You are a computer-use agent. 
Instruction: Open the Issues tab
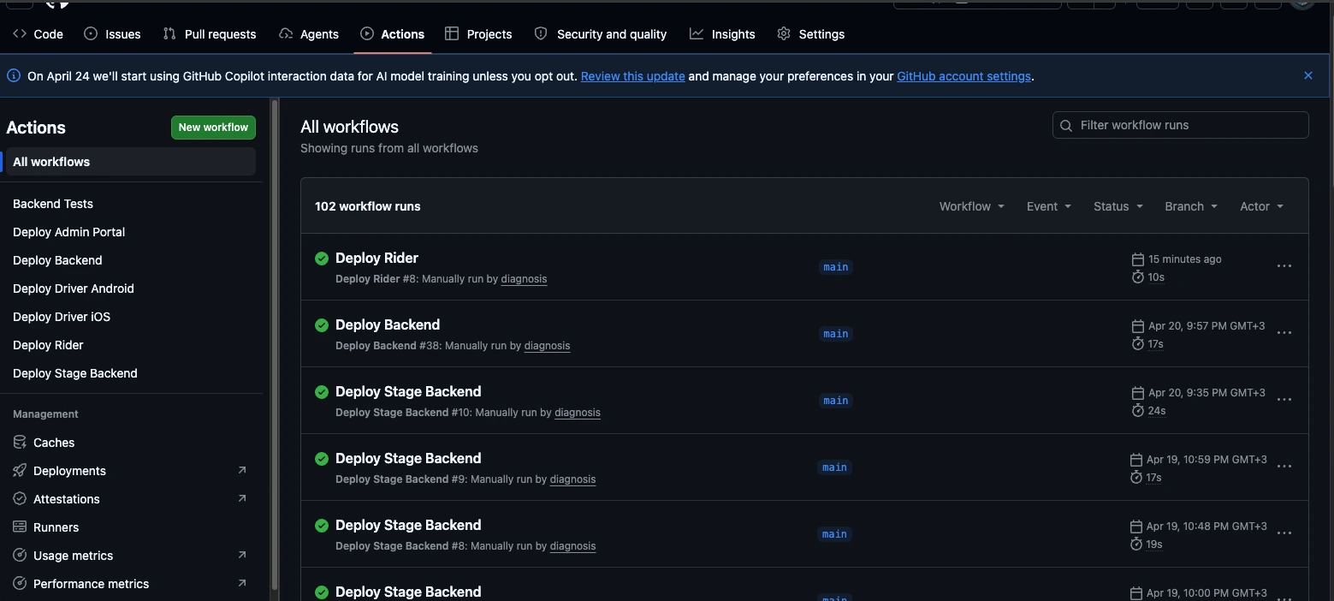112,34
